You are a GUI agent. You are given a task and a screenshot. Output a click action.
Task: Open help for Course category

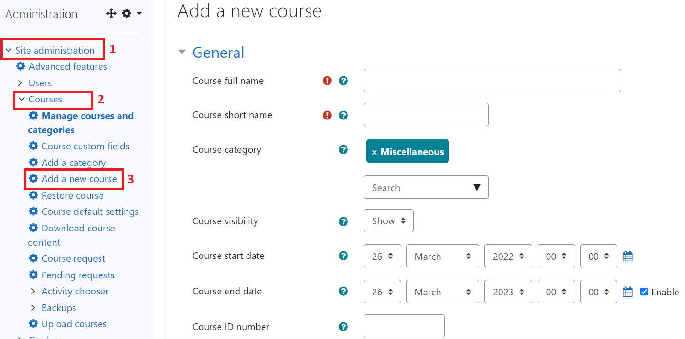pos(343,149)
